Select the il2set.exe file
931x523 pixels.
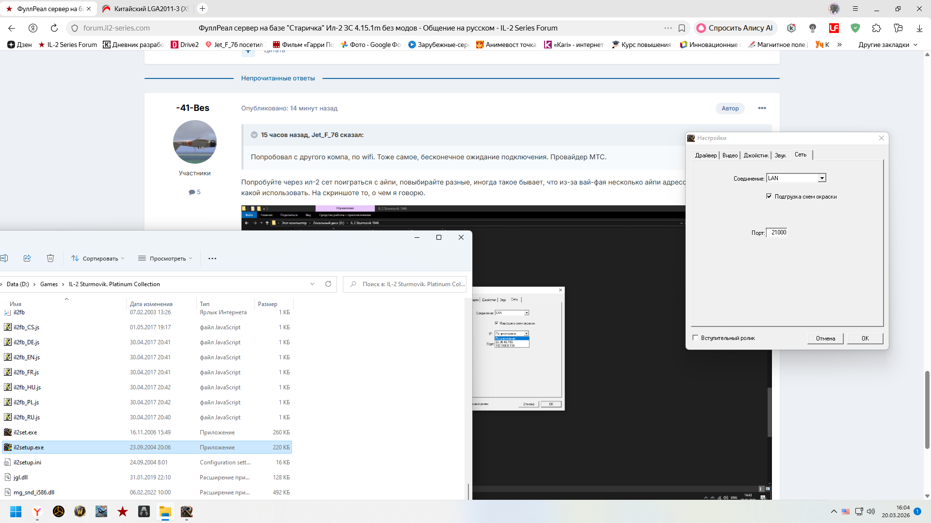(x=25, y=432)
